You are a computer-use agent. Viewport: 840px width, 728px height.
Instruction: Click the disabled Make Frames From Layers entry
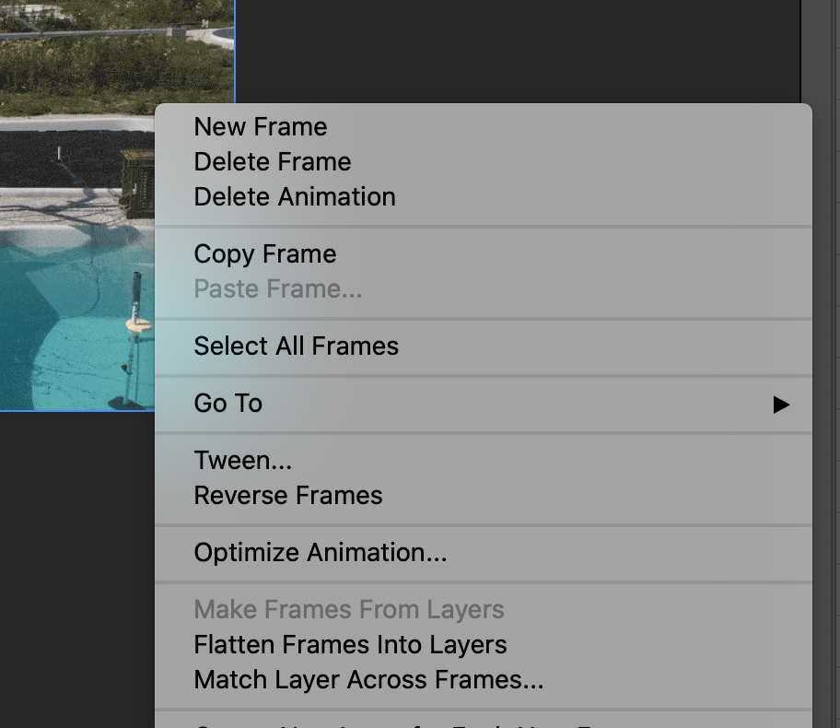tap(348, 609)
